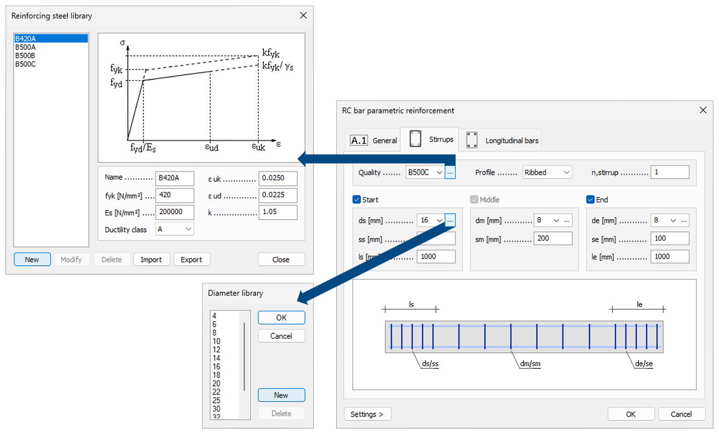Expand the Settings > button
719x434 pixels.
coord(367,414)
